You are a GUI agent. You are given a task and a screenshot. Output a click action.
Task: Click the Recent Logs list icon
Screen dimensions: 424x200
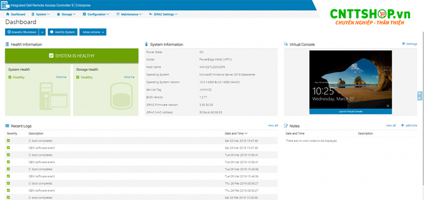(x=7, y=126)
